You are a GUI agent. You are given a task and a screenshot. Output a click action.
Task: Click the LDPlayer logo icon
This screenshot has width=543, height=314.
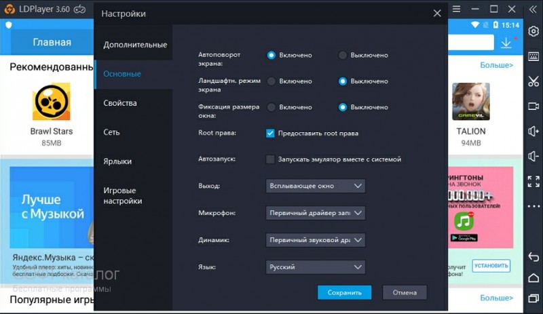(10, 9)
